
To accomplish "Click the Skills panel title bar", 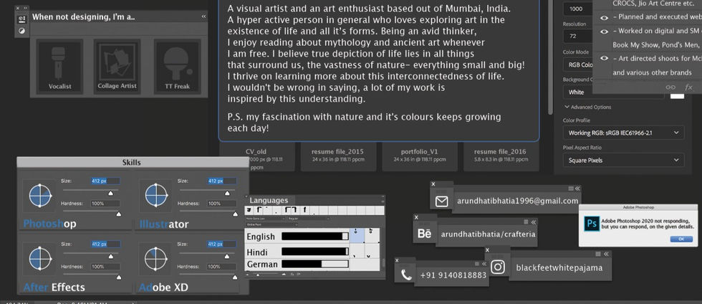I will [x=133, y=162].
